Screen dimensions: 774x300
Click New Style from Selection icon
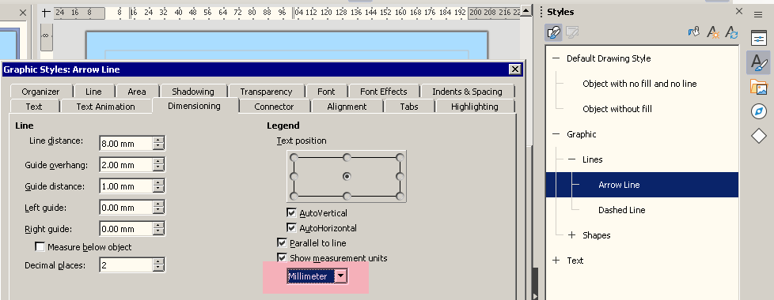click(x=712, y=32)
